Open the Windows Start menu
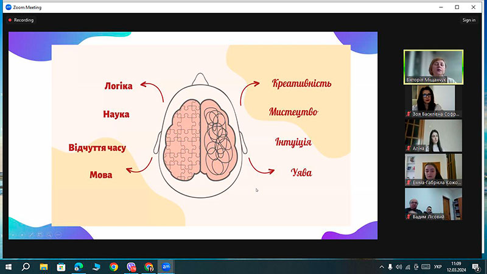 [9, 267]
